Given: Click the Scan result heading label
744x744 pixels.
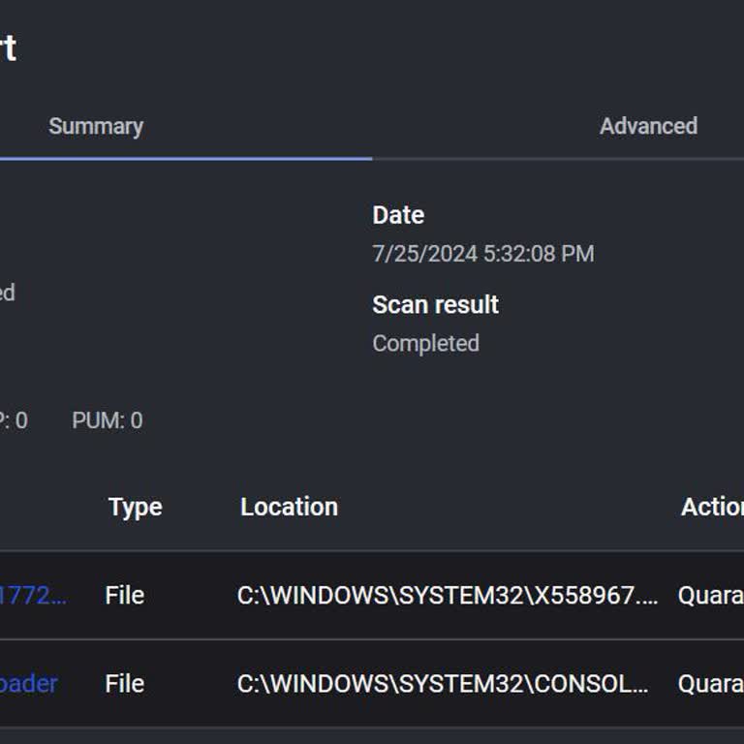Looking at the screenshot, I should coord(435,304).
